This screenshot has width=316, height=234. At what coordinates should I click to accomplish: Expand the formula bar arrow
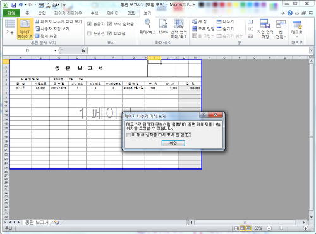point(312,50)
